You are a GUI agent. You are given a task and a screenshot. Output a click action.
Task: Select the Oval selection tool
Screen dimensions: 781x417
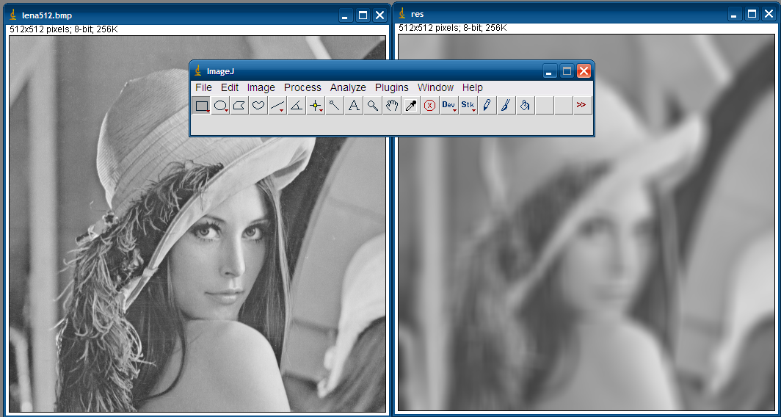point(220,106)
